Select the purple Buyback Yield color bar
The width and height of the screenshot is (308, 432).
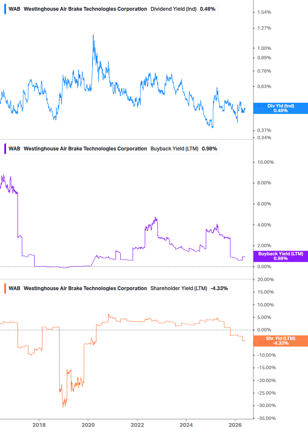5,149
